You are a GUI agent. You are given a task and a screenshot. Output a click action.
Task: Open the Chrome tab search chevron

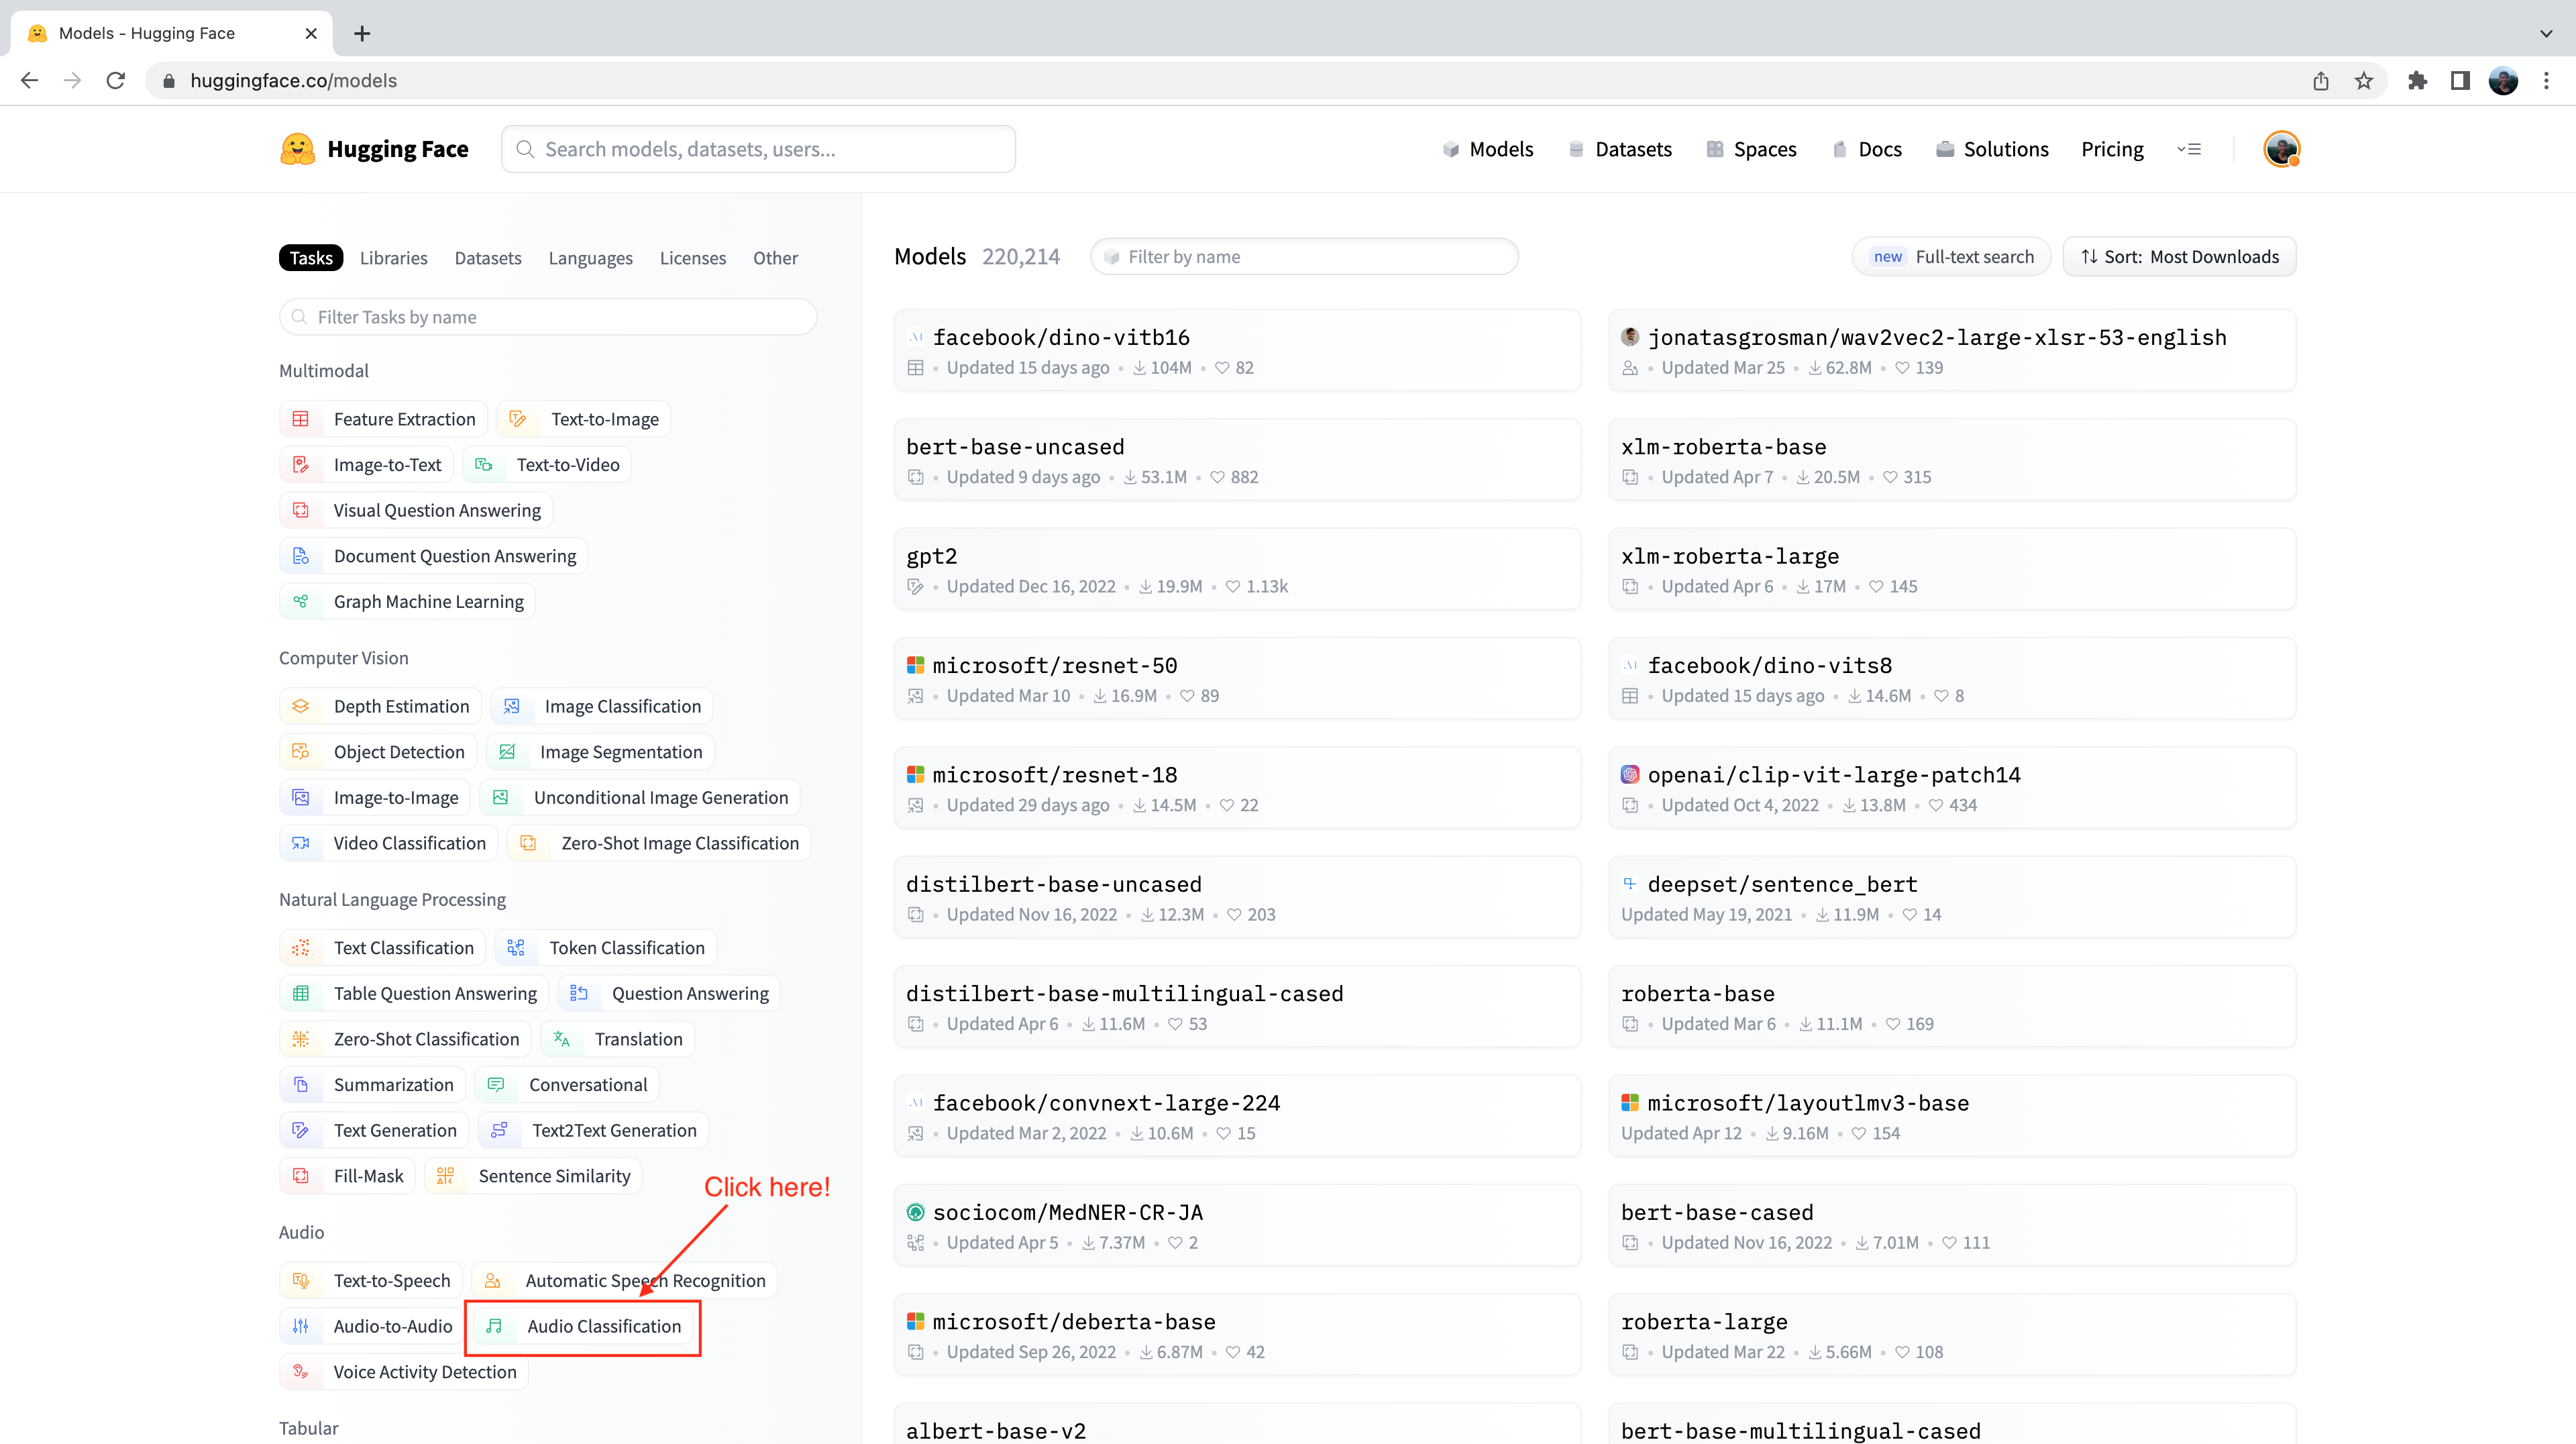pos(2546,33)
